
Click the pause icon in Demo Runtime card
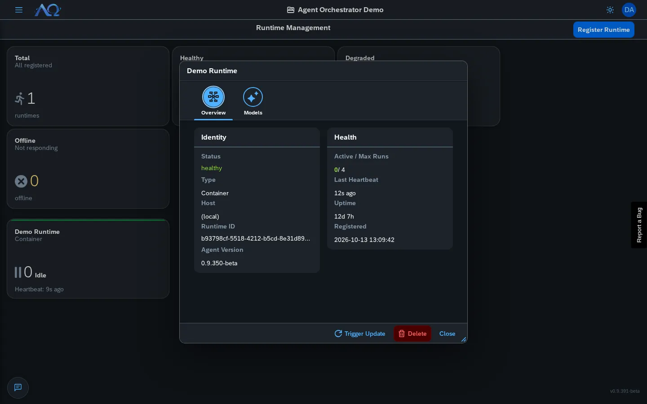click(18, 272)
